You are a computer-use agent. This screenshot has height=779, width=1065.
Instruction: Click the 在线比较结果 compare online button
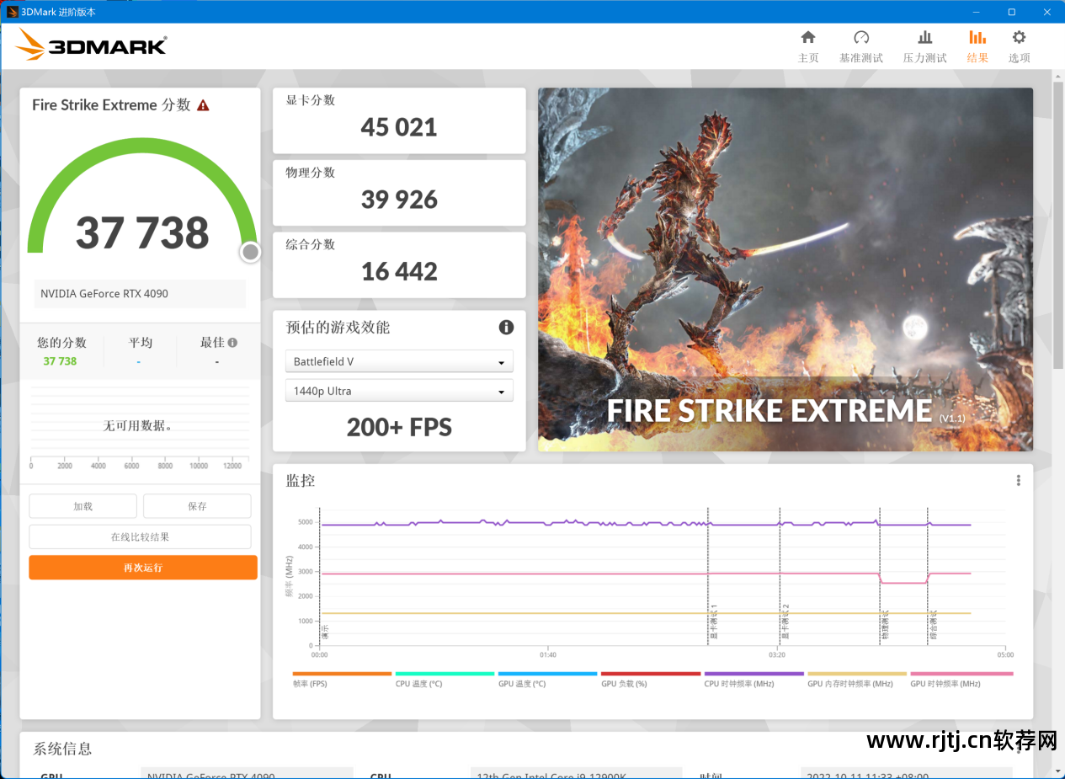pyautogui.click(x=140, y=536)
